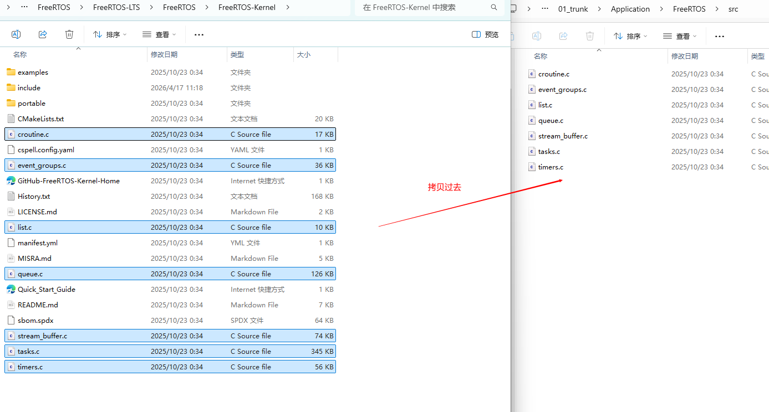This screenshot has height=412, width=769.
Task: Select tasks.c icon in src window
Action: [532, 151]
